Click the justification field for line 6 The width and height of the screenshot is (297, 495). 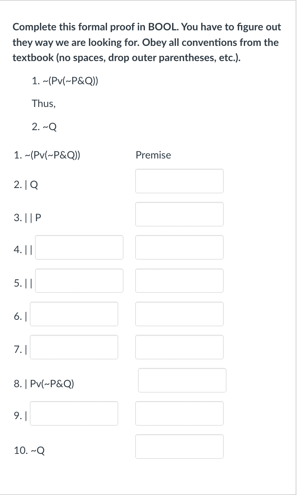(179, 314)
